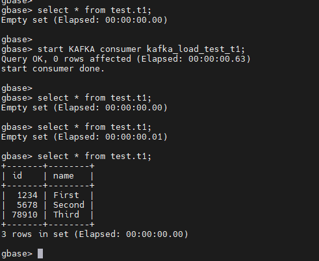The height and width of the screenshot is (261, 319).
Task: Click the 'First' name cell
Action: (x=66, y=195)
